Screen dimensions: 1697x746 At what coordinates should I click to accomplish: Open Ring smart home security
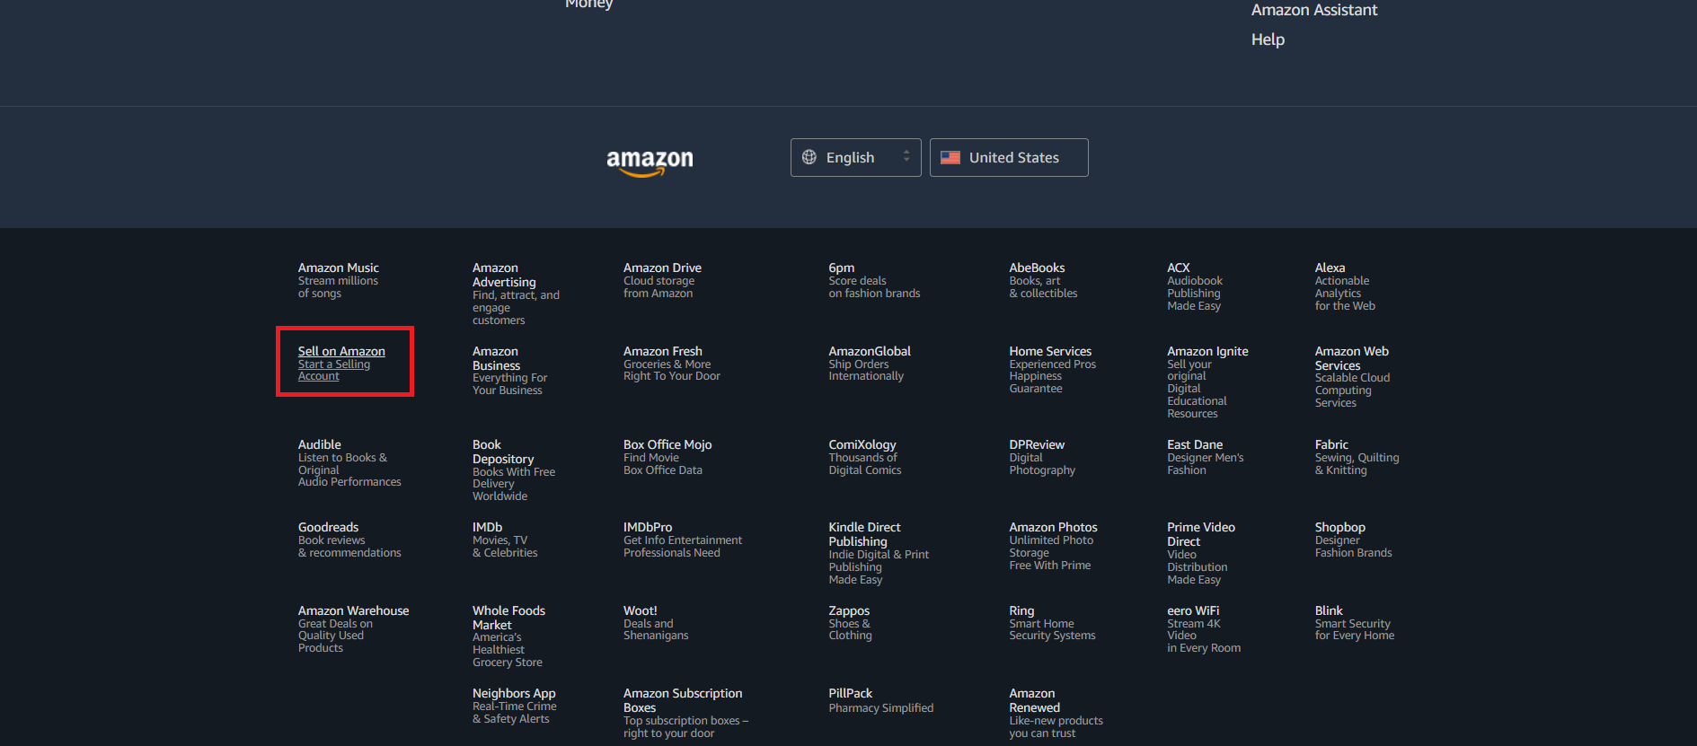pyautogui.click(x=1052, y=623)
